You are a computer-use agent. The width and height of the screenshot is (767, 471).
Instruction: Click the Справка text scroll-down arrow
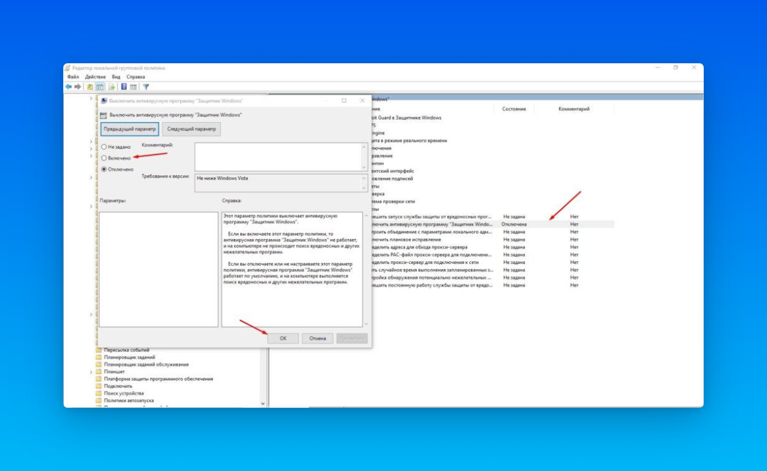[366, 324]
